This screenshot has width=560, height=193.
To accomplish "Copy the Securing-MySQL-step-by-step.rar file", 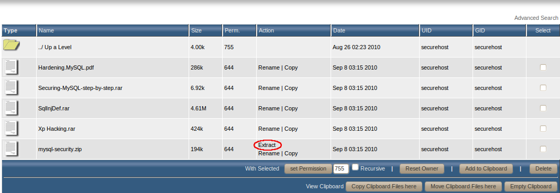I will (x=291, y=88).
